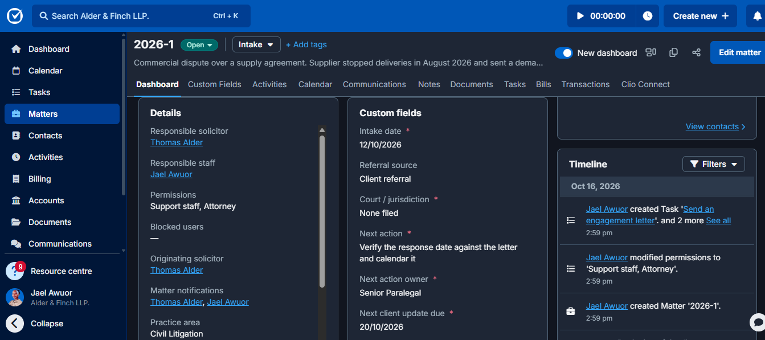The width and height of the screenshot is (765, 340).
Task: Click the Add tags link
Action: (306, 44)
